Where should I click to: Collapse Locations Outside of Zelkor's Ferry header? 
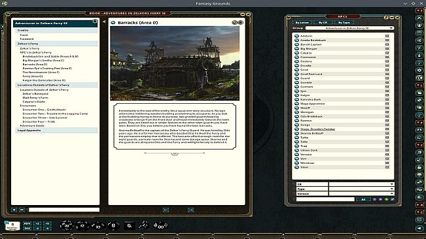56,85
